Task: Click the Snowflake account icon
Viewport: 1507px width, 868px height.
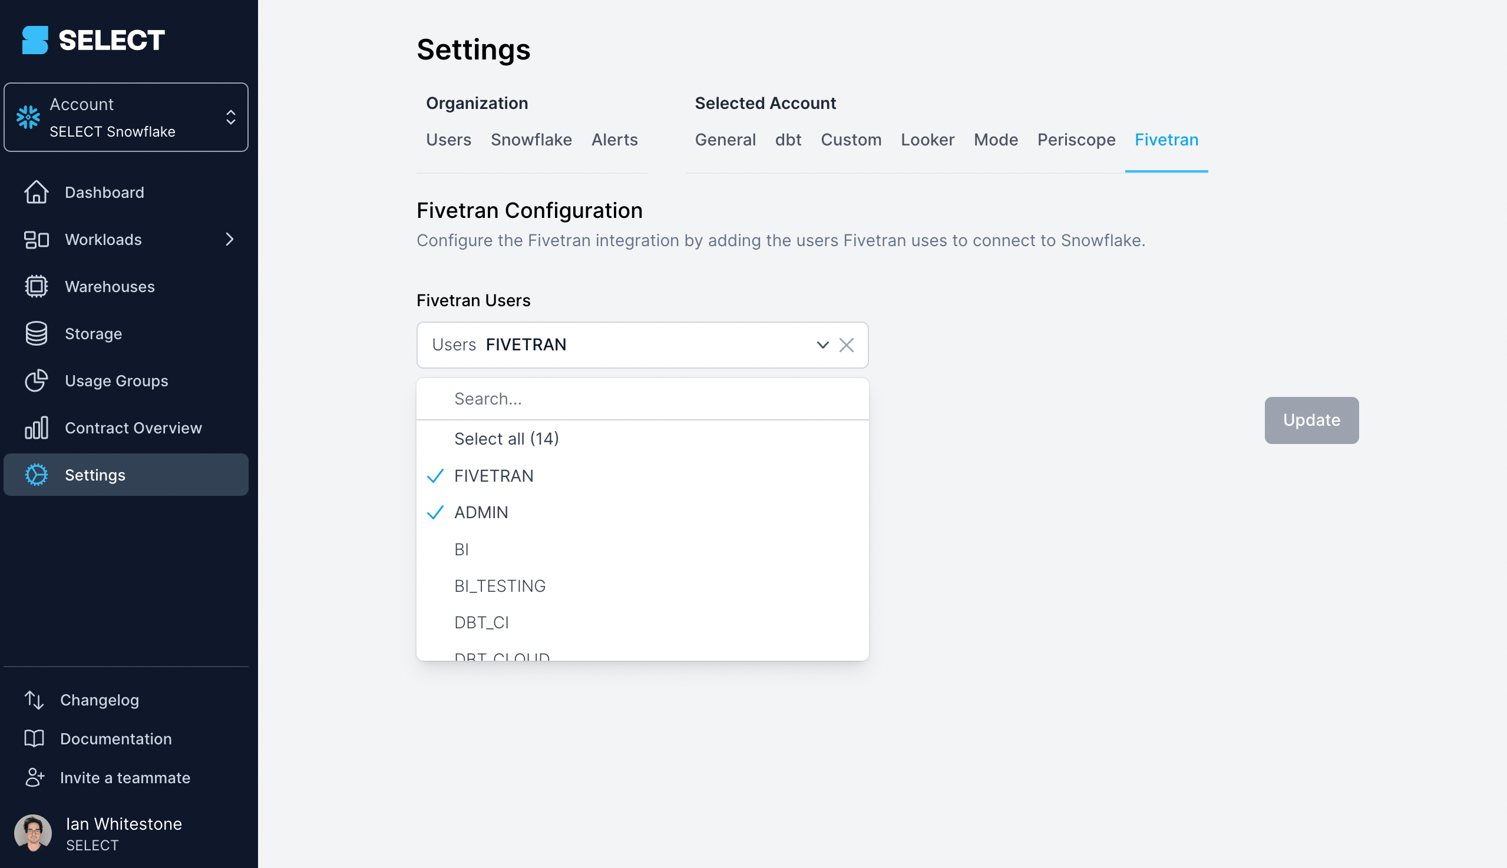Action: coord(28,117)
